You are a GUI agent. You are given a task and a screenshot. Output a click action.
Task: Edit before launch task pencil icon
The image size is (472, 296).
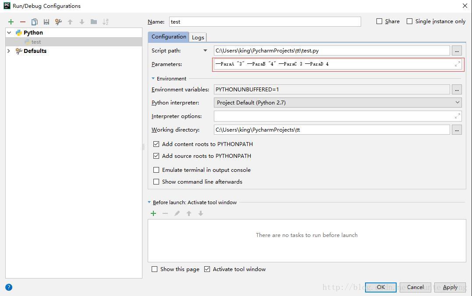[177, 213]
